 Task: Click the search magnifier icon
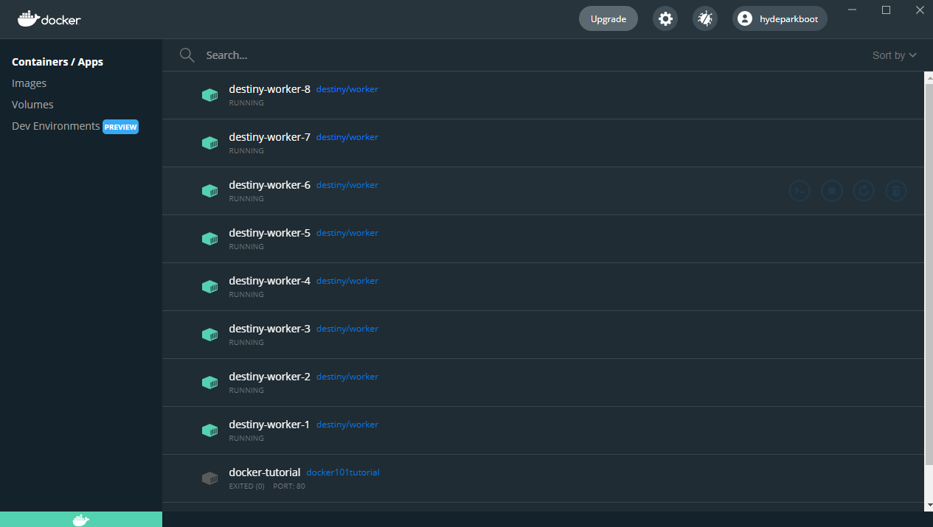pyautogui.click(x=187, y=55)
